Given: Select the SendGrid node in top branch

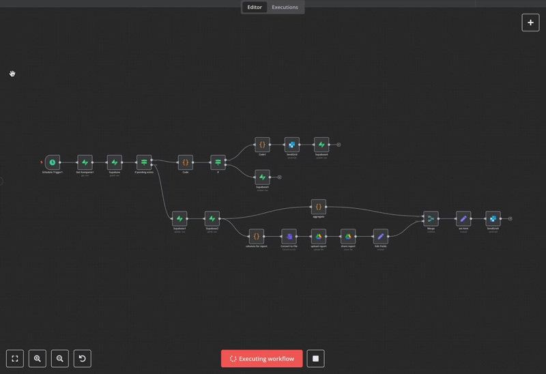Looking at the screenshot, I should click(291, 145).
